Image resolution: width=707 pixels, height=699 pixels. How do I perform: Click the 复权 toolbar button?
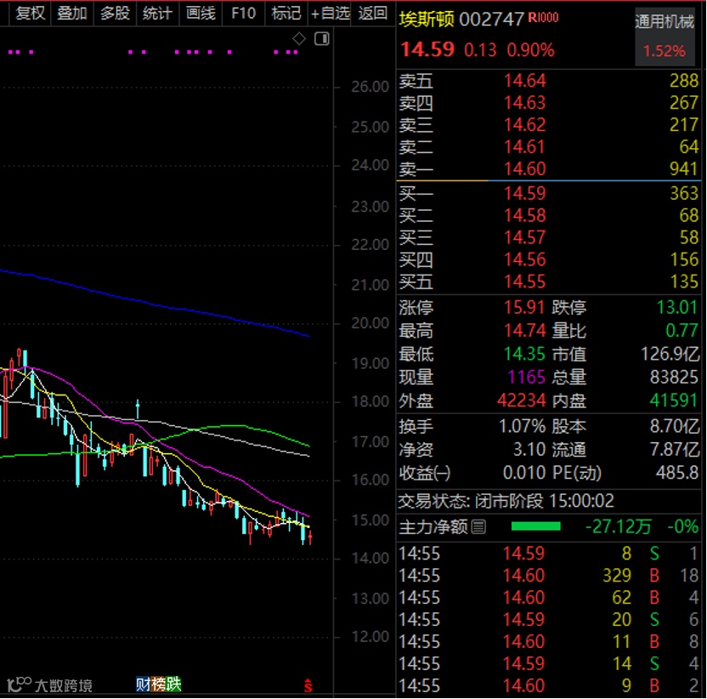(31, 13)
